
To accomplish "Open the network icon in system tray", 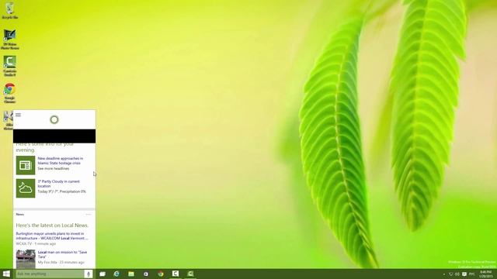I will (451, 274).
